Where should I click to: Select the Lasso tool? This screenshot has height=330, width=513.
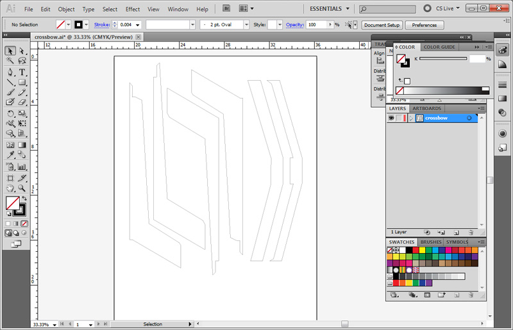pos(22,60)
